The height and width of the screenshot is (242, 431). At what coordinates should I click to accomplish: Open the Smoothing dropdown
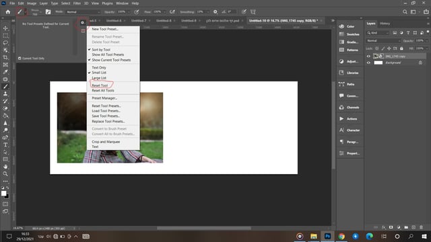[207, 12]
